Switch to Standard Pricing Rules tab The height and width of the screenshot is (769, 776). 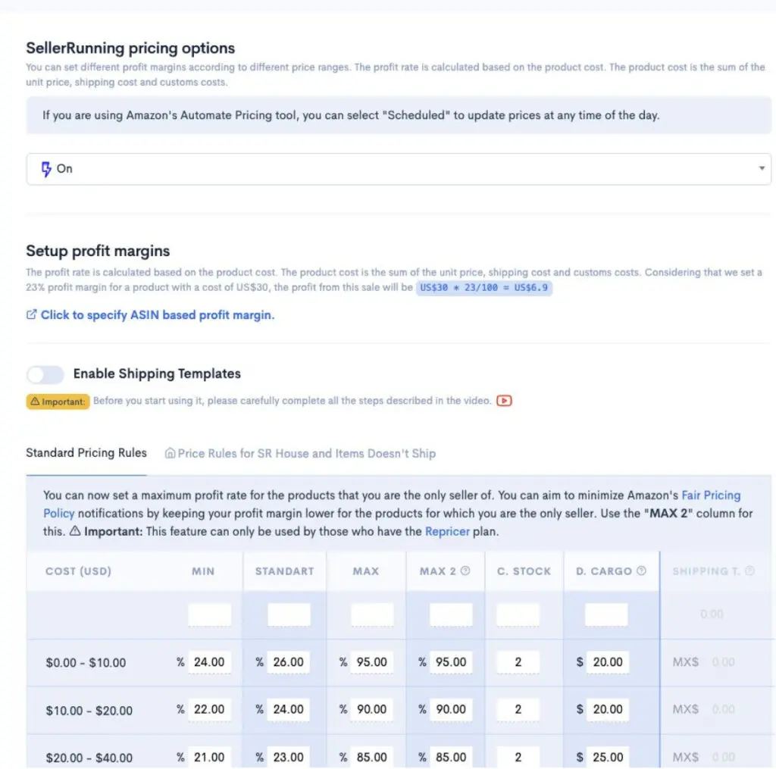click(86, 453)
